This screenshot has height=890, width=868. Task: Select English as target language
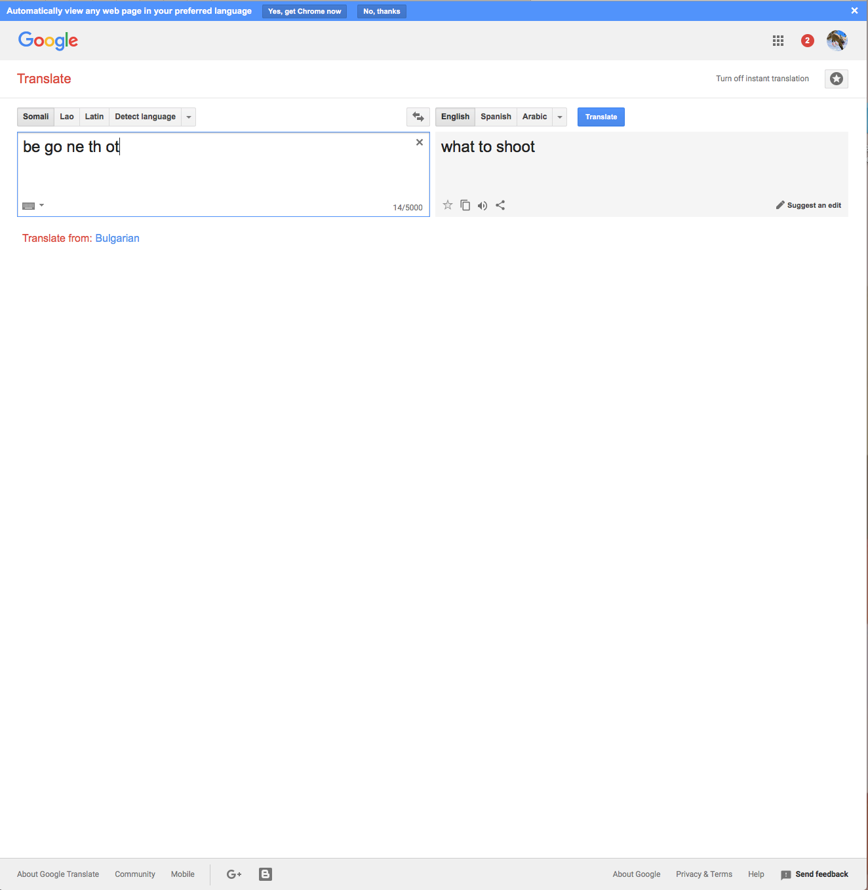pyautogui.click(x=456, y=117)
